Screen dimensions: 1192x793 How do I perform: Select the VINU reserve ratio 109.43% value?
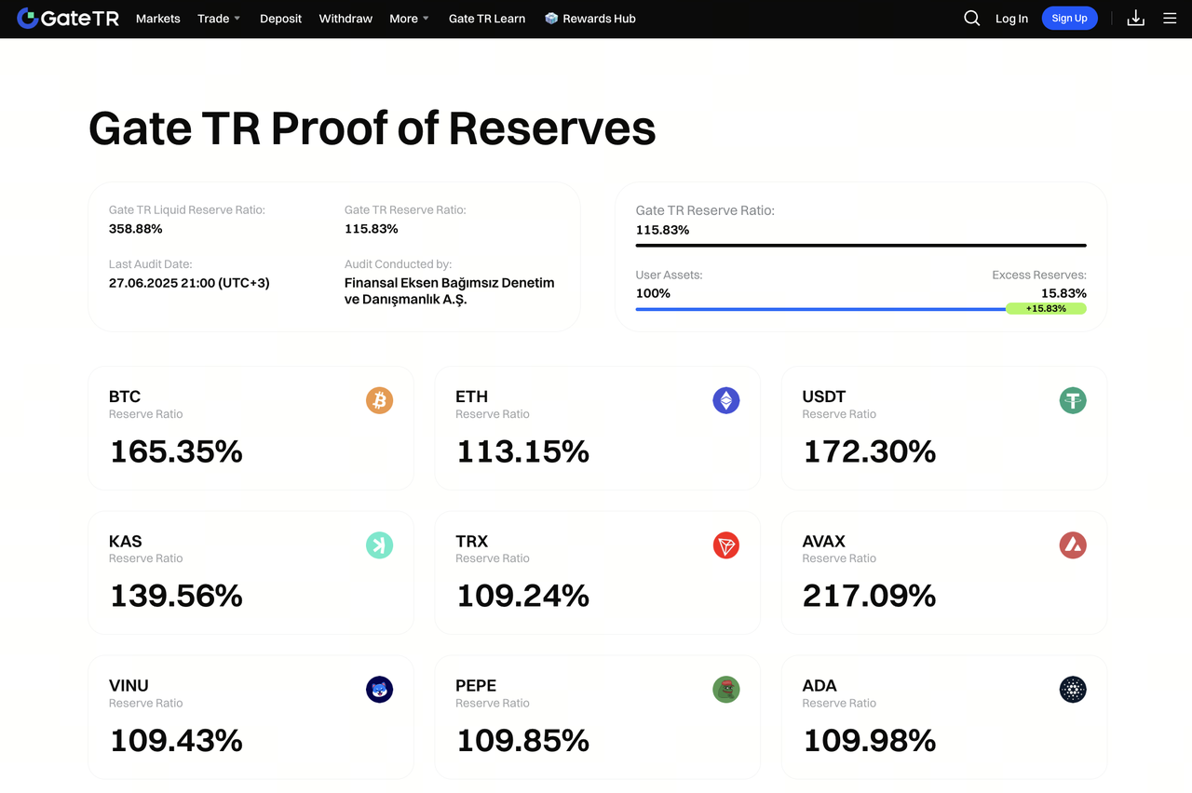(176, 741)
